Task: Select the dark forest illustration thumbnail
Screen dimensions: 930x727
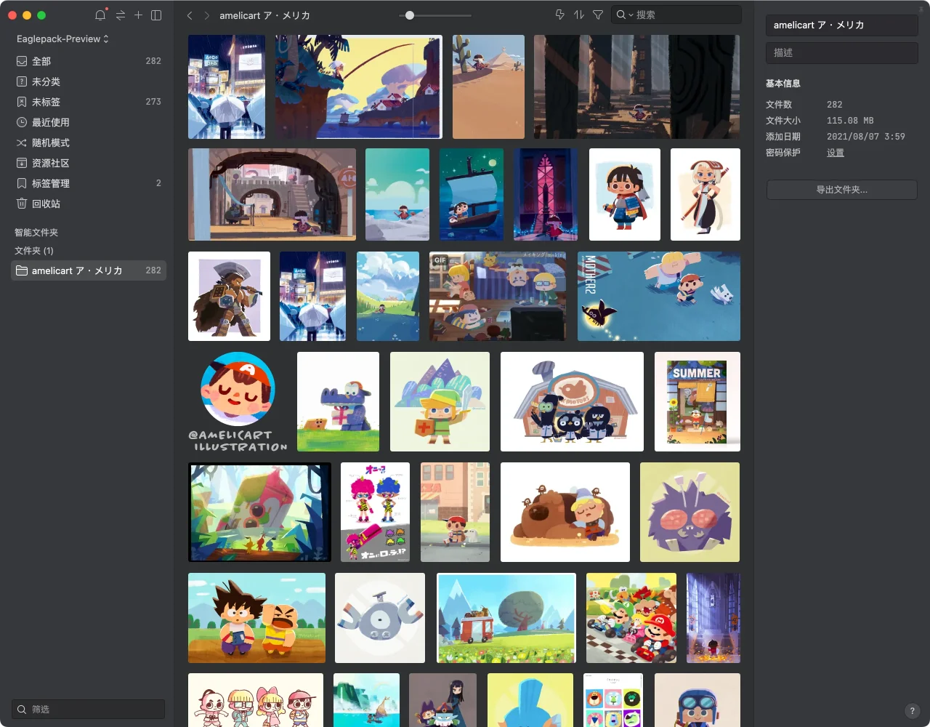Action: 637,87
